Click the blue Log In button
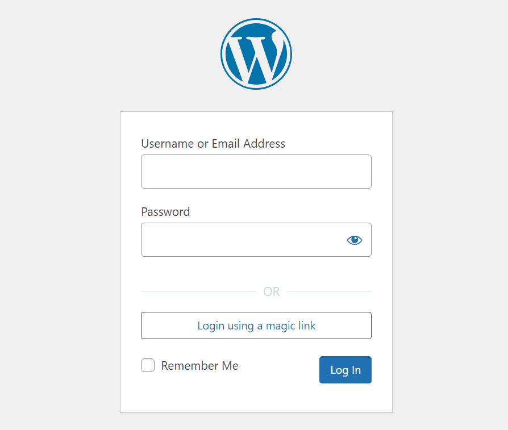The image size is (508, 430). click(345, 370)
